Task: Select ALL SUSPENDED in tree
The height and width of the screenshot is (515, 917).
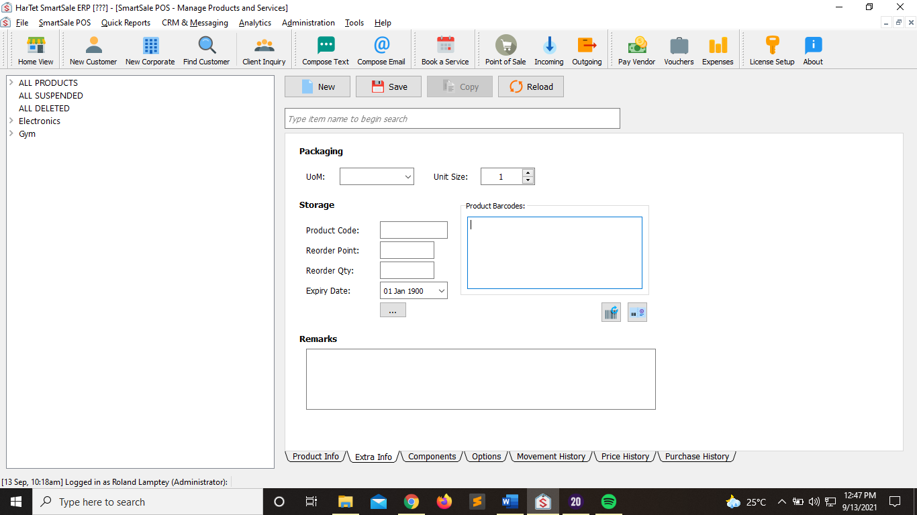Action: [51, 95]
